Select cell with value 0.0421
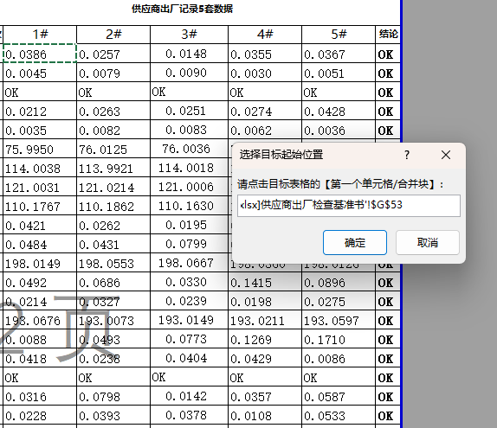 40,225
